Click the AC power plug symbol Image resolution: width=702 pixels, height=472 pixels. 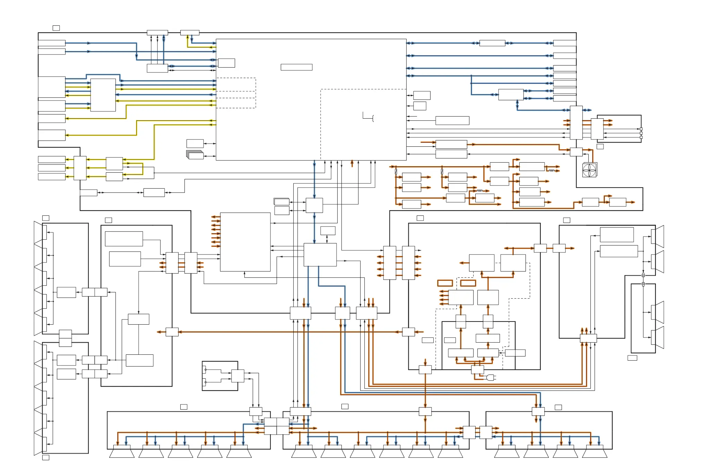point(491,378)
